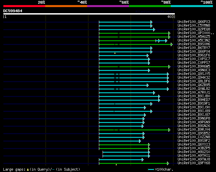
Task: Click the UniRef100_Q8LDF6 label
Action: [194, 81]
